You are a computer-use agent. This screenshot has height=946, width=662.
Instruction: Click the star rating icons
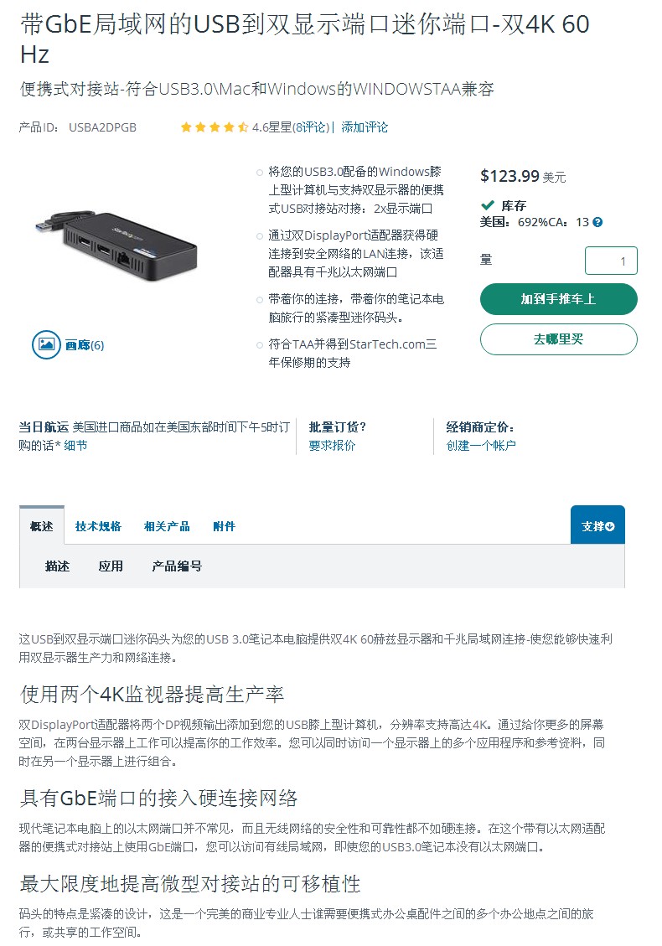click(215, 127)
